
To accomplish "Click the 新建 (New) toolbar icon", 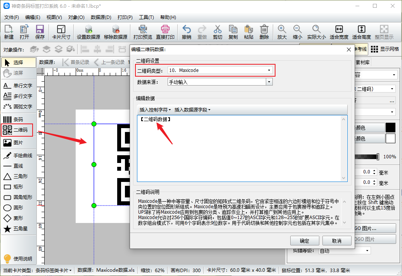I will point(9,32).
